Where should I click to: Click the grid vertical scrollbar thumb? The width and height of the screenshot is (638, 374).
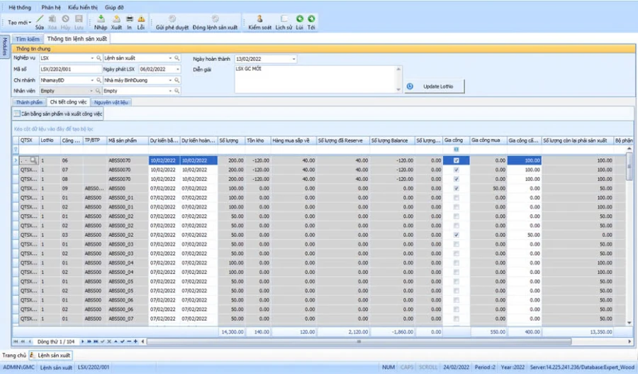(629, 166)
